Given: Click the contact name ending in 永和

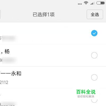Looking at the screenshot, I should point(11,73).
